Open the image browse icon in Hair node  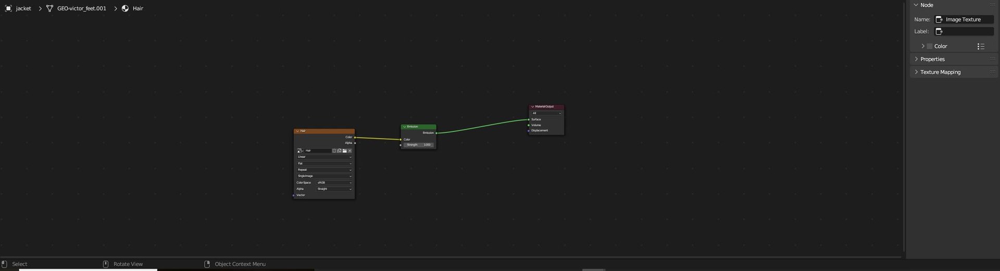(x=300, y=151)
